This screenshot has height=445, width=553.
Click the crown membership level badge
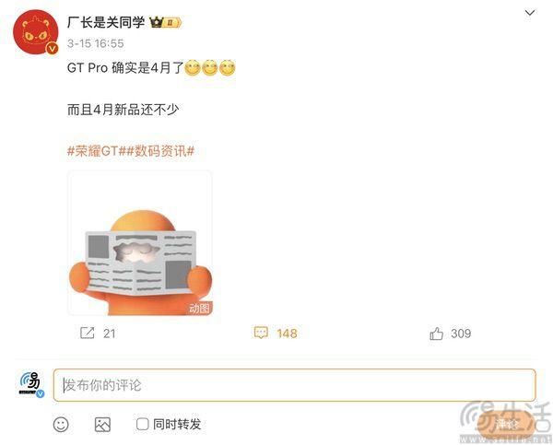point(165,22)
